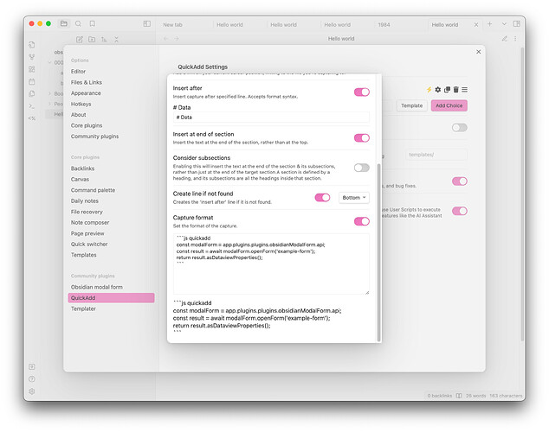Open the Template choice type dropdown
This screenshot has width=549, height=432.
412,105
